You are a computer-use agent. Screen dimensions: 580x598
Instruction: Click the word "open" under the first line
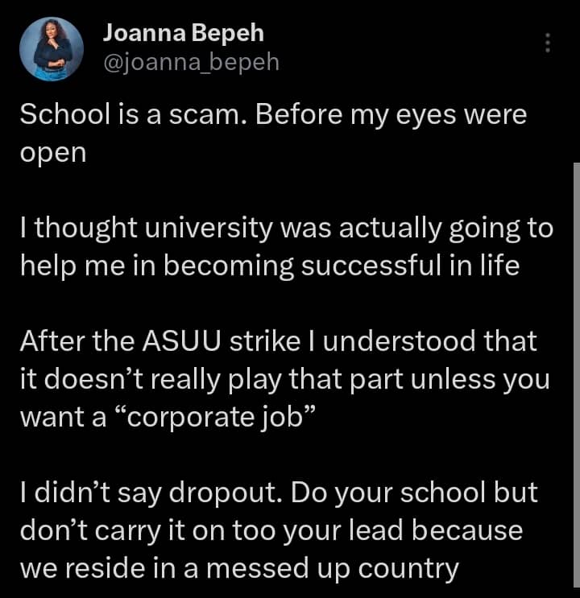click(x=52, y=154)
